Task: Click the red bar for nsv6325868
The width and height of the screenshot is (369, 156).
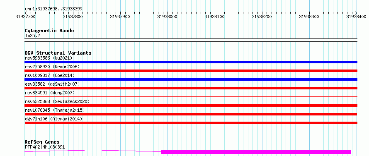Action: pyautogui.click(x=191, y=106)
